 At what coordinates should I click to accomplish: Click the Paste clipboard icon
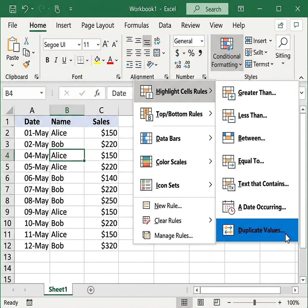[13, 45]
